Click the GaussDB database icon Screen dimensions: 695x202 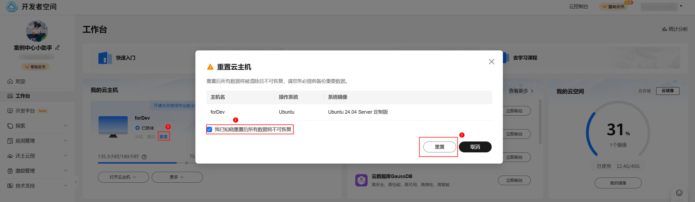pyautogui.click(x=361, y=180)
